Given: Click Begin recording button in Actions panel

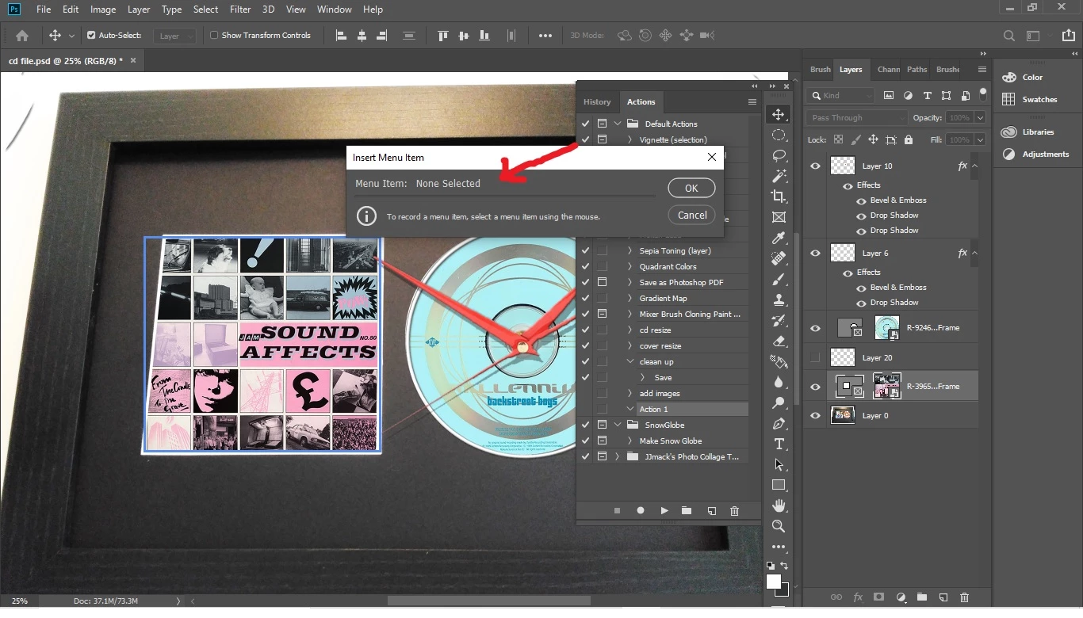Looking at the screenshot, I should pos(641,511).
